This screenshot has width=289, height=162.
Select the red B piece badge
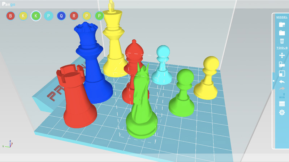[x=10, y=16]
